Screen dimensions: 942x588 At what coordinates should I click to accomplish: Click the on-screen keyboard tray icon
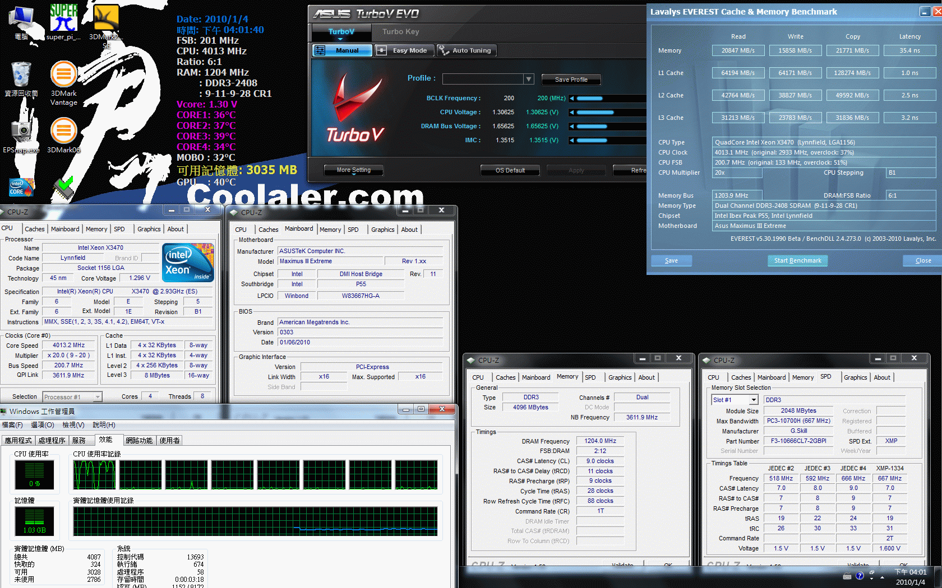pyautogui.click(x=847, y=576)
